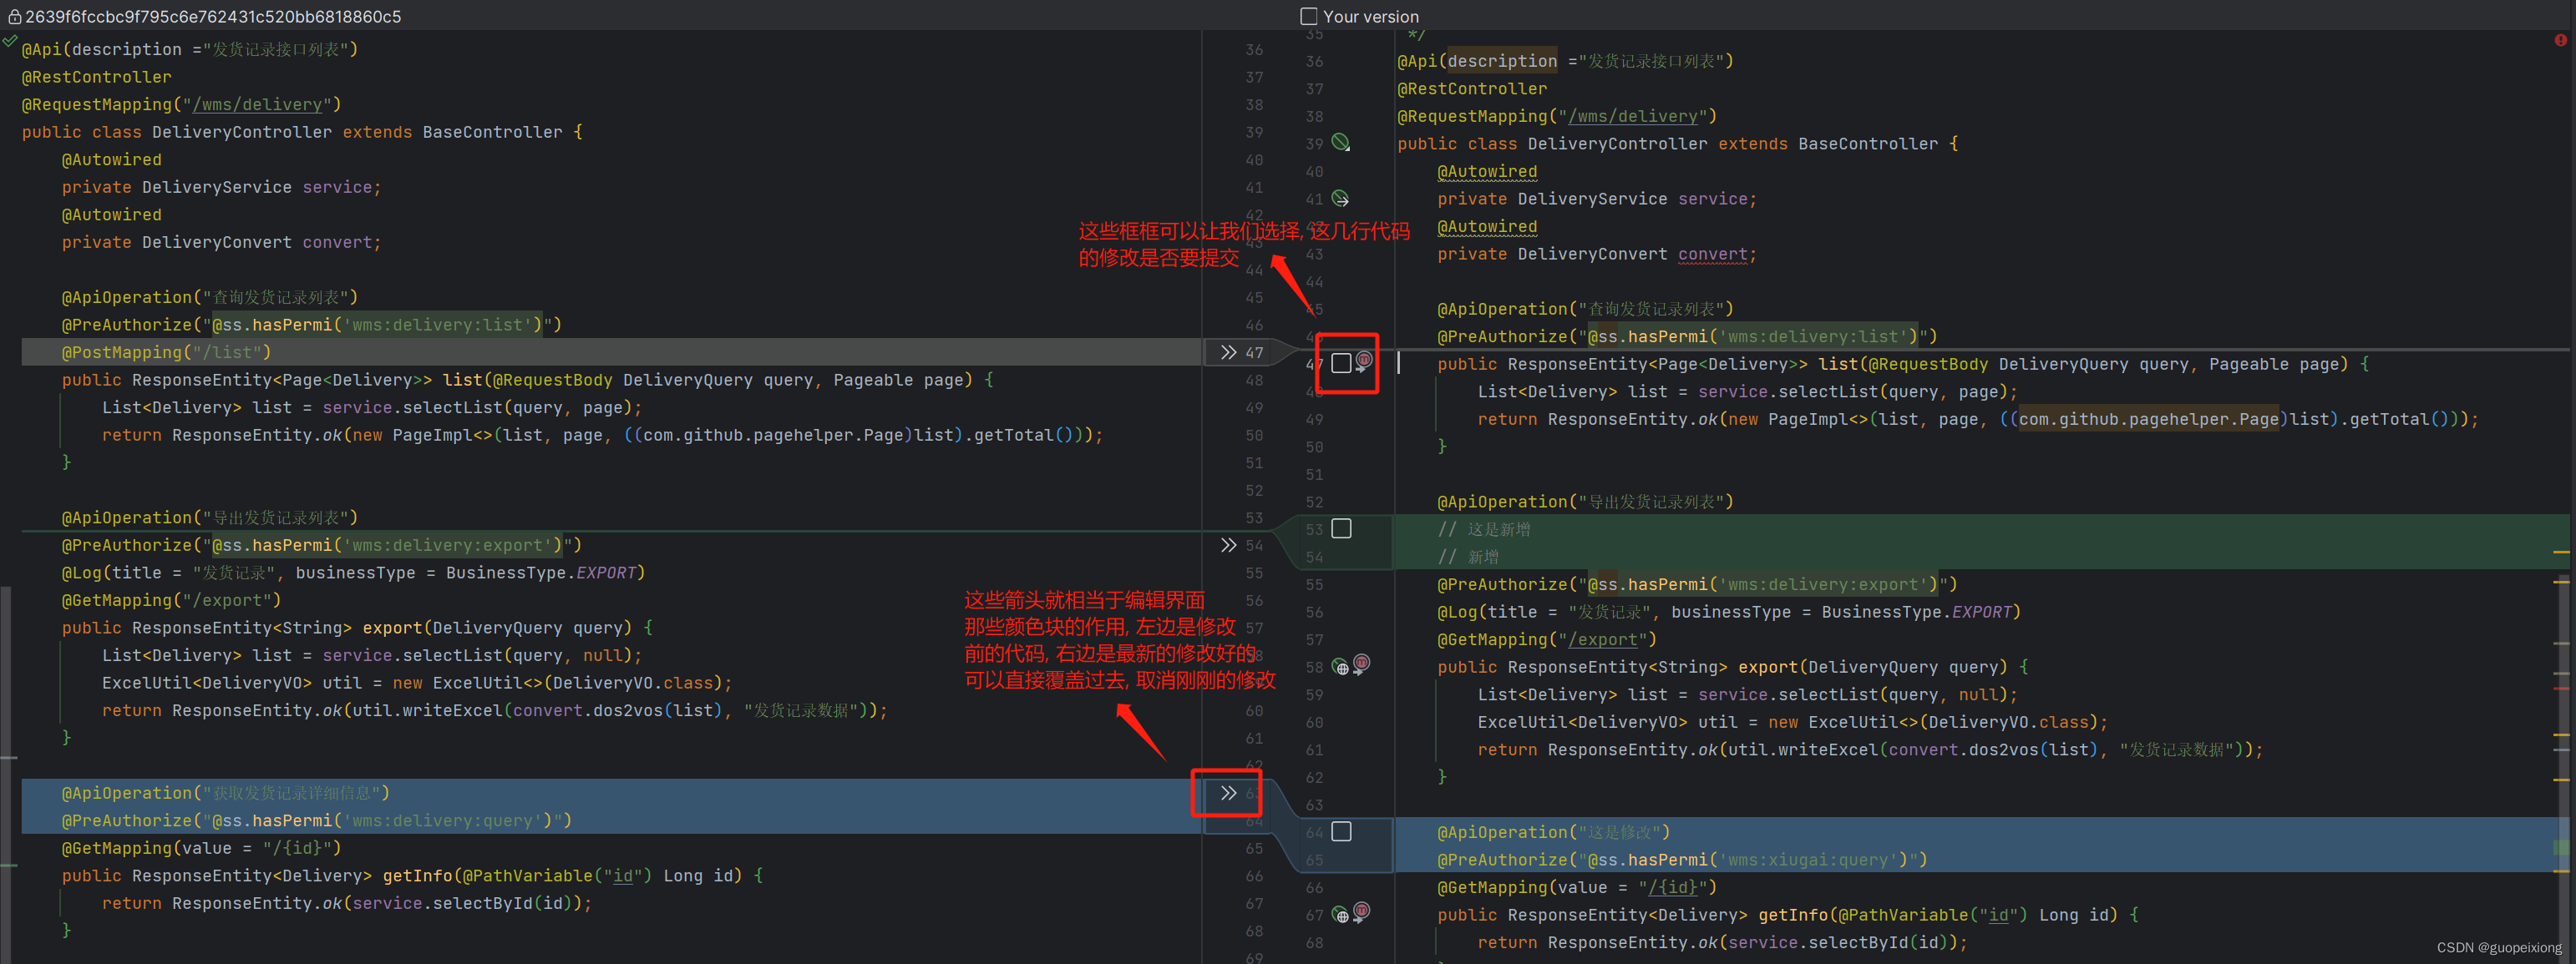Click the green resolve icon at line 41
The image size is (2576, 964).
(1342, 198)
